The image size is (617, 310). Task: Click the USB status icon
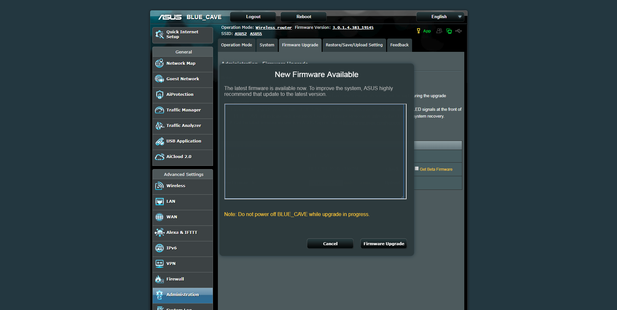click(458, 31)
